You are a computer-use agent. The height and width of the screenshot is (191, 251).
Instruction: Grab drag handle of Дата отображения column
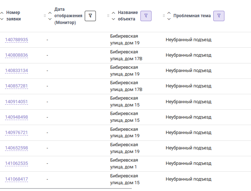(45, 16)
